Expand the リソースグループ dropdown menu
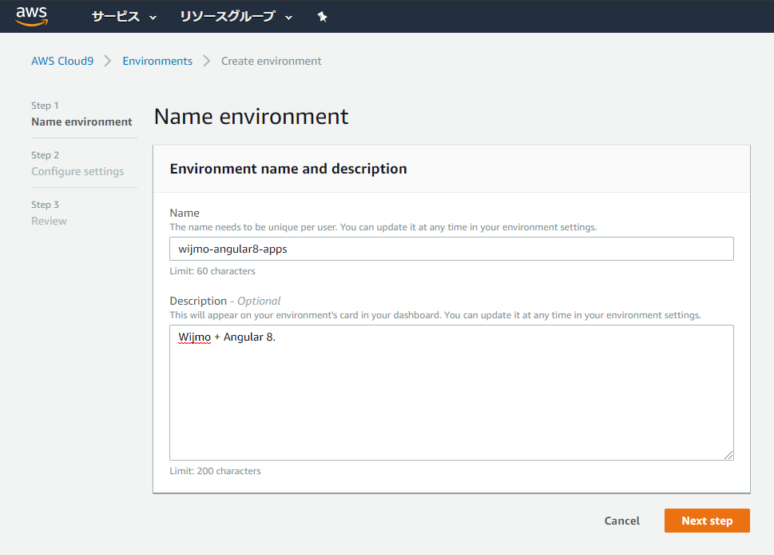Image resolution: width=774 pixels, height=555 pixels. coord(236,17)
